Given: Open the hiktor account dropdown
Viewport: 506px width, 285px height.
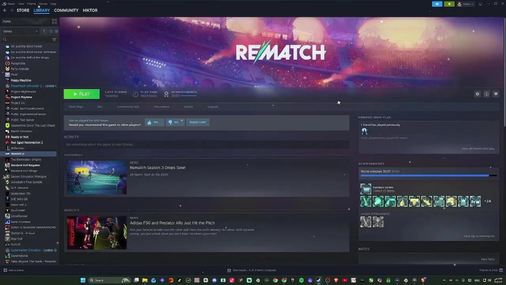Looking at the screenshot, I should tap(466, 4).
